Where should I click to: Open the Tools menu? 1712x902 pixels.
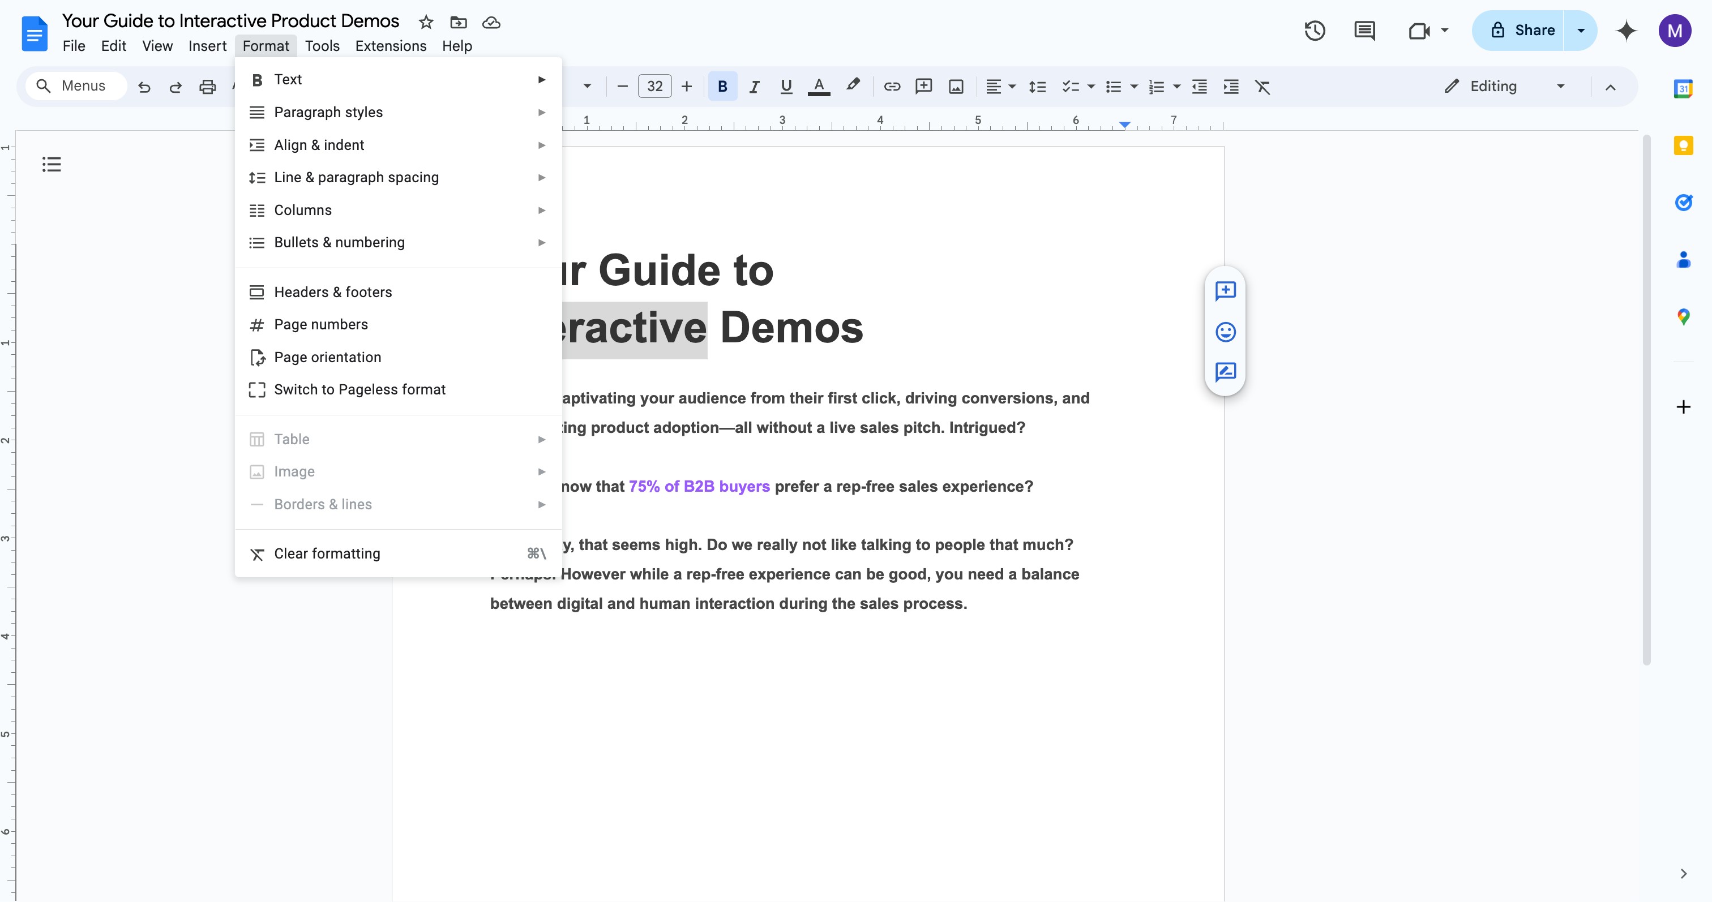tap(322, 46)
